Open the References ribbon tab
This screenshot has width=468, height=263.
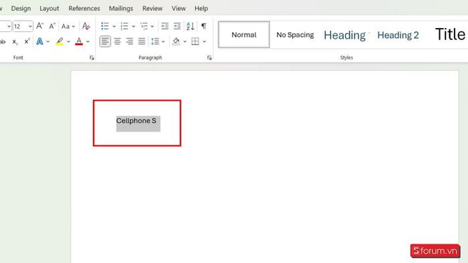click(84, 8)
